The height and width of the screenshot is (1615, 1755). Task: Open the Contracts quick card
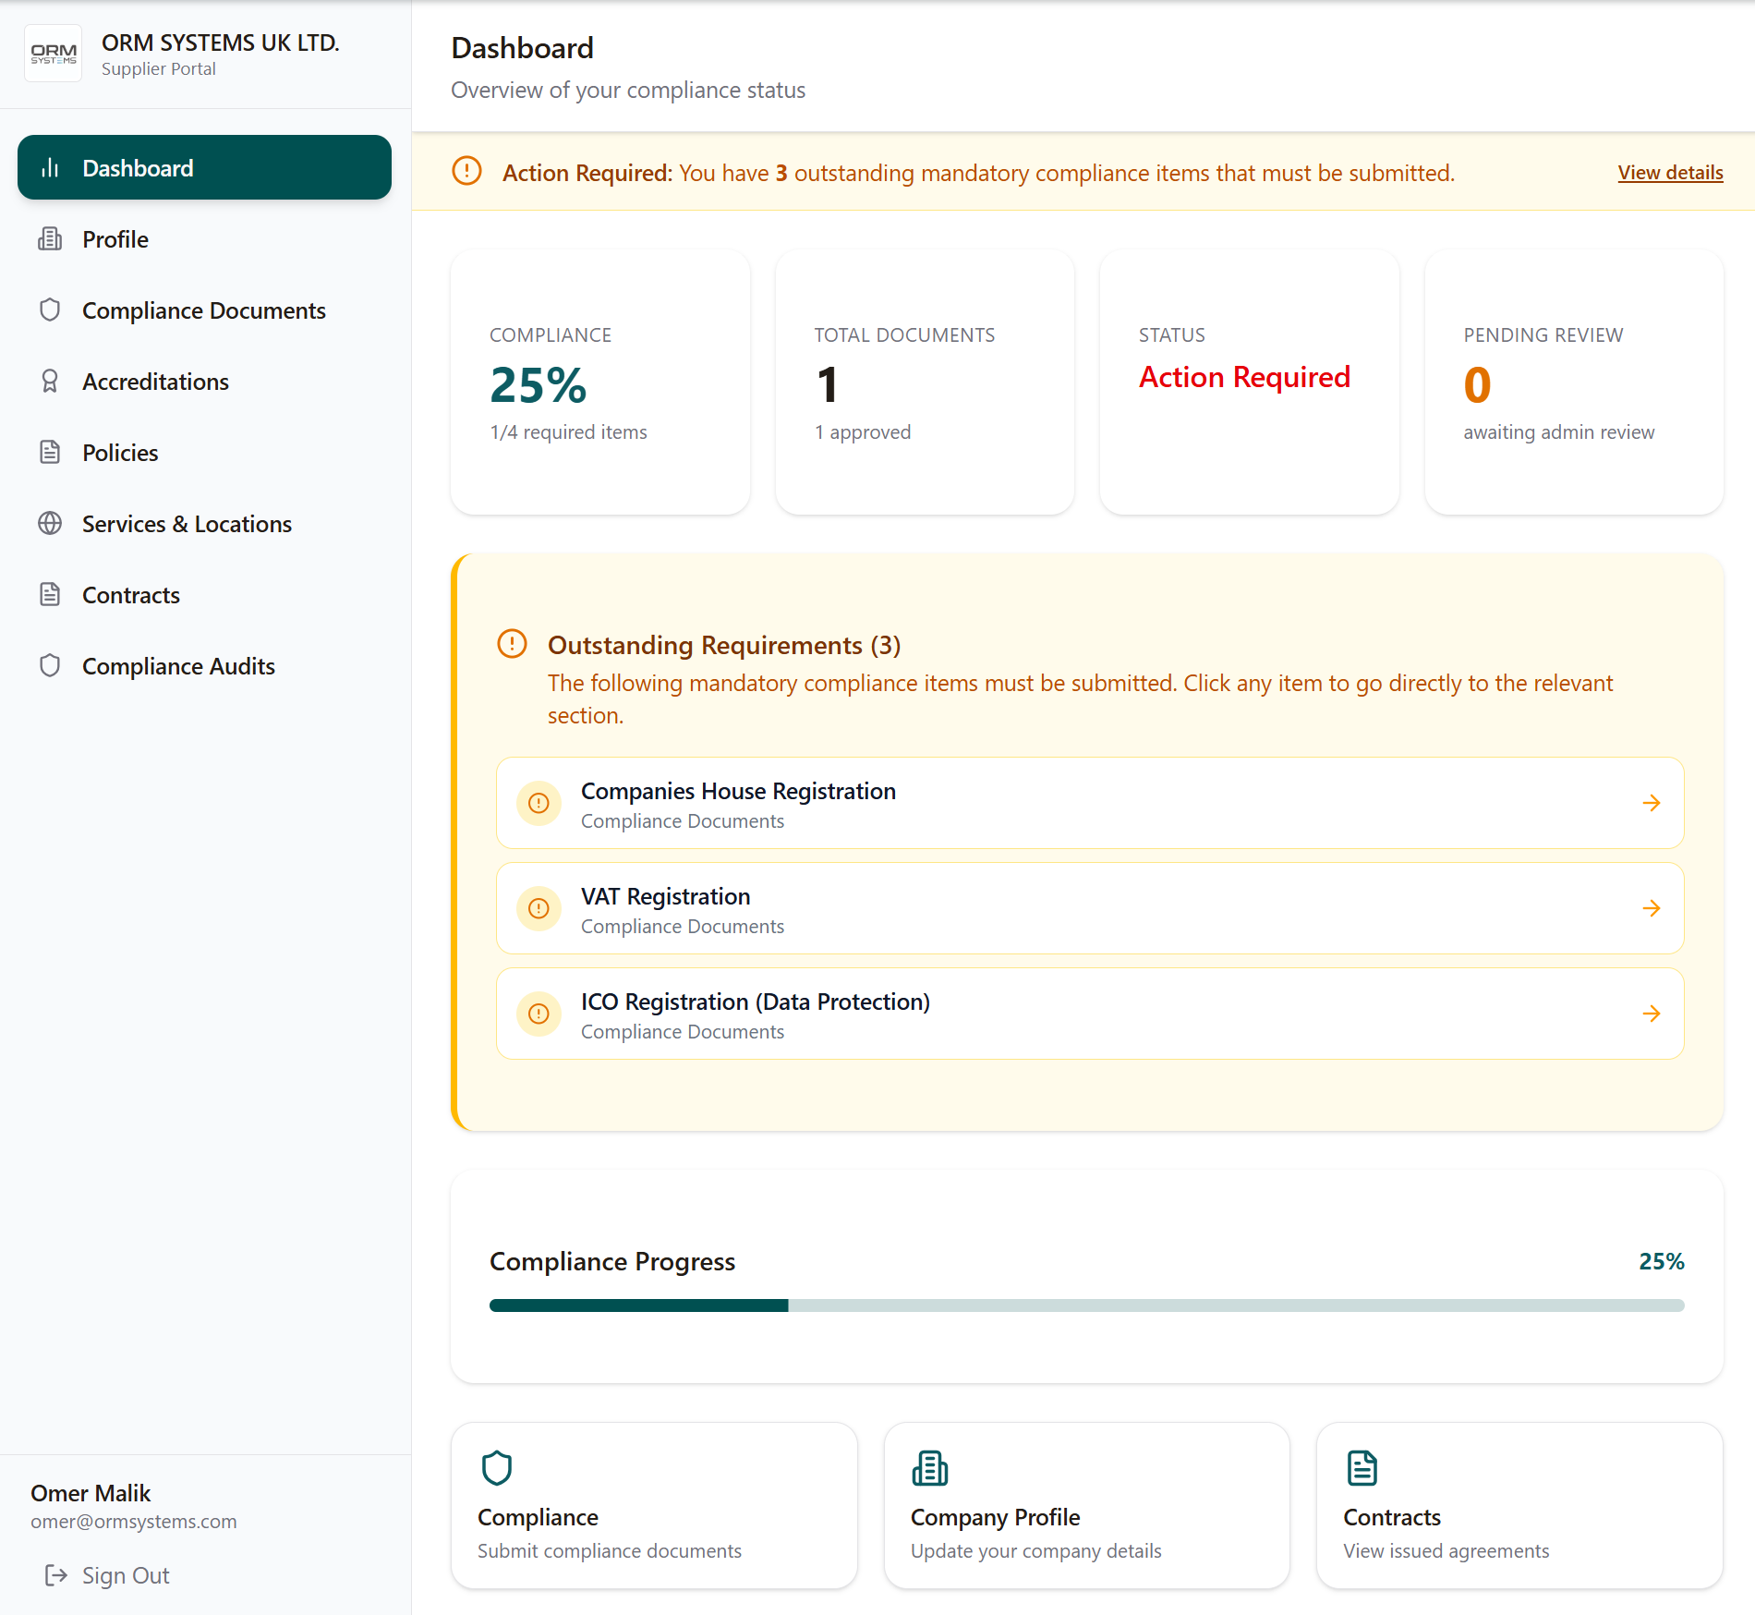1519,1506
